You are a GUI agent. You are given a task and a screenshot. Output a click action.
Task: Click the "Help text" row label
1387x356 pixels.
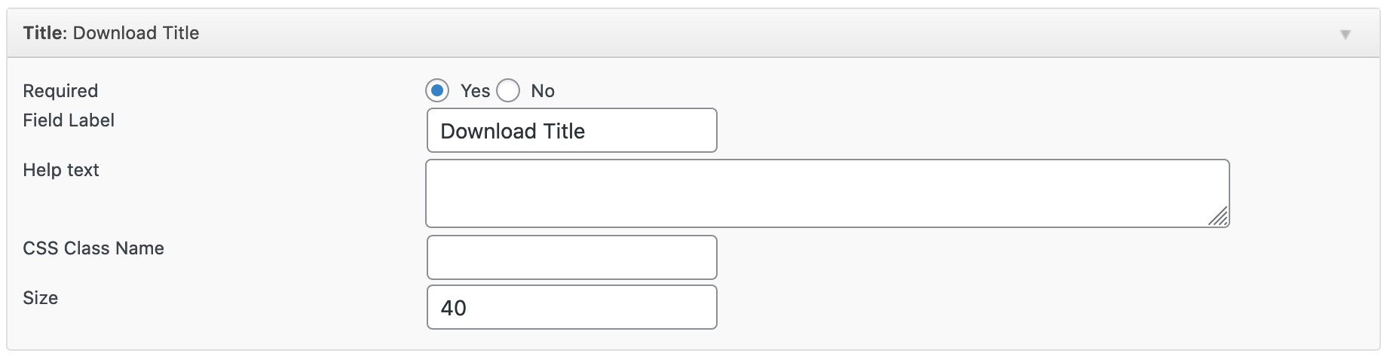click(x=61, y=170)
